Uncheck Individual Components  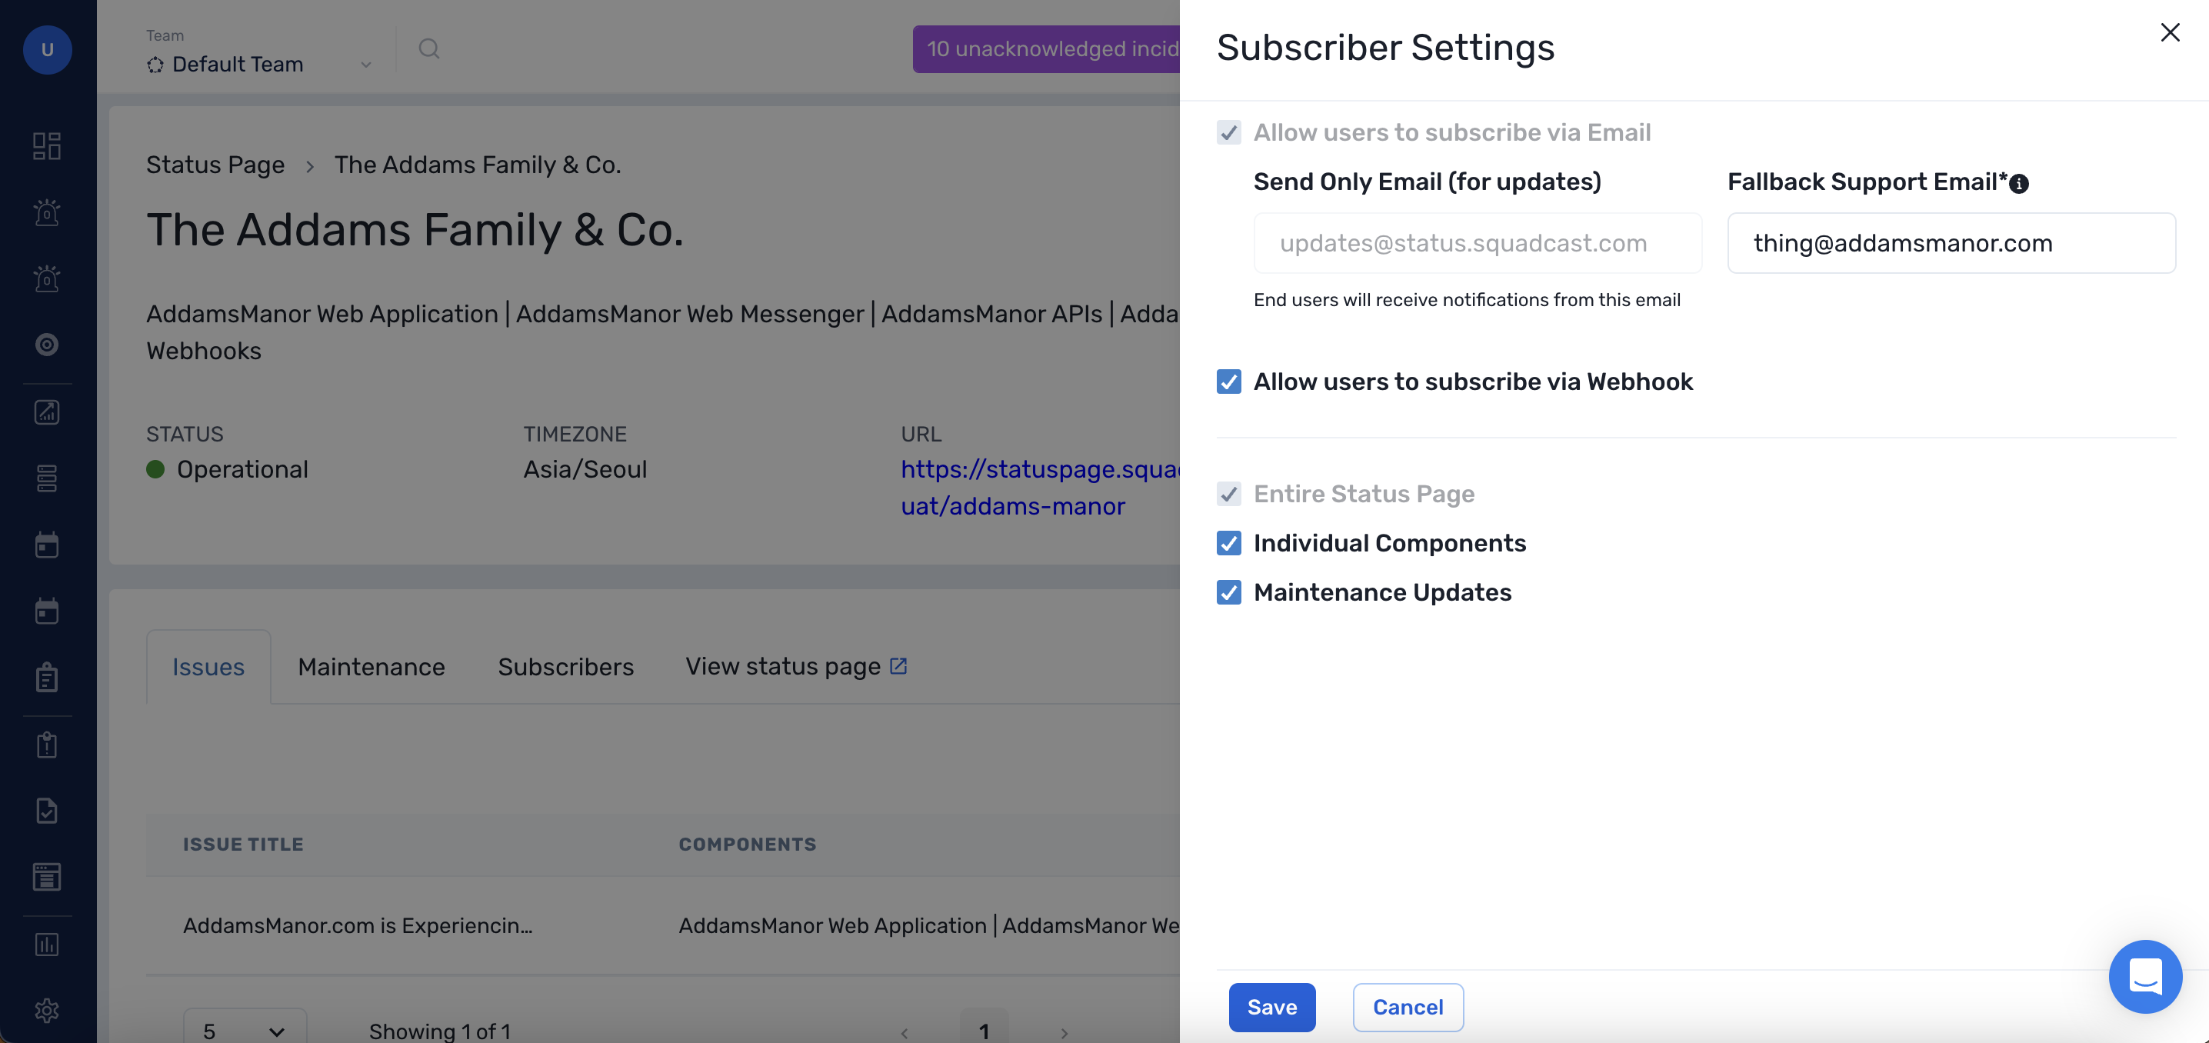point(1229,543)
